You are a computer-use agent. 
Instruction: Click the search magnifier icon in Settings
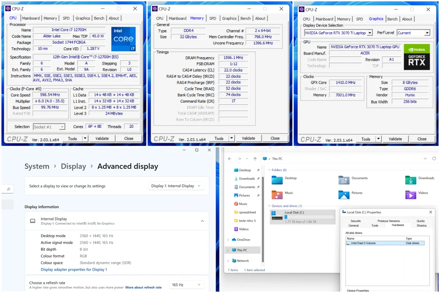[x=9, y=189]
